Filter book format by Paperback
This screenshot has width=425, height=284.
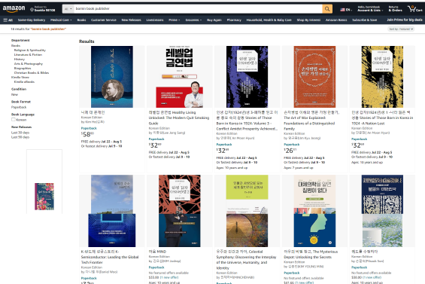(19, 107)
